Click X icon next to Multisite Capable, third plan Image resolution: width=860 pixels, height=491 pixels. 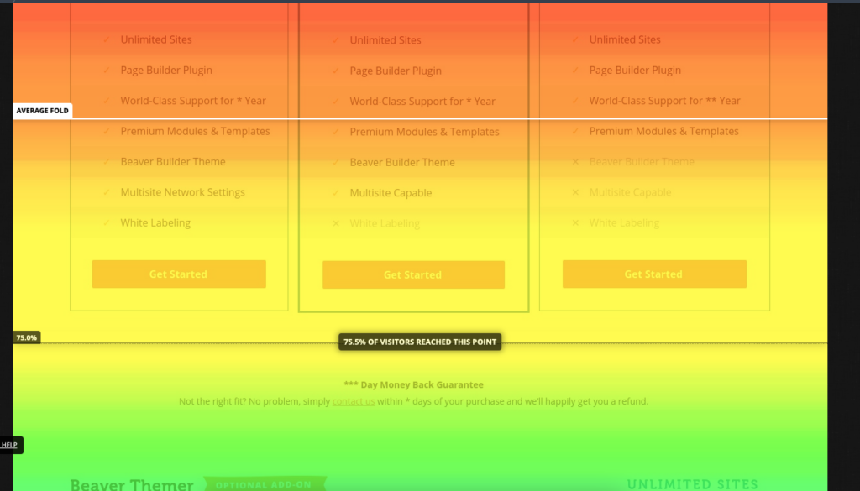574,192
